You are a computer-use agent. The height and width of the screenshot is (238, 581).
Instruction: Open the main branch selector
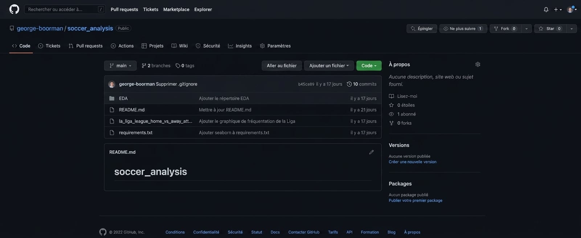[x=120, y=66]
